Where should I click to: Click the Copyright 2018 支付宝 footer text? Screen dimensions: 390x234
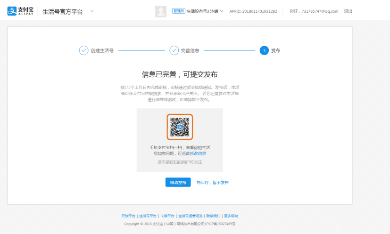tap(180, 224)
